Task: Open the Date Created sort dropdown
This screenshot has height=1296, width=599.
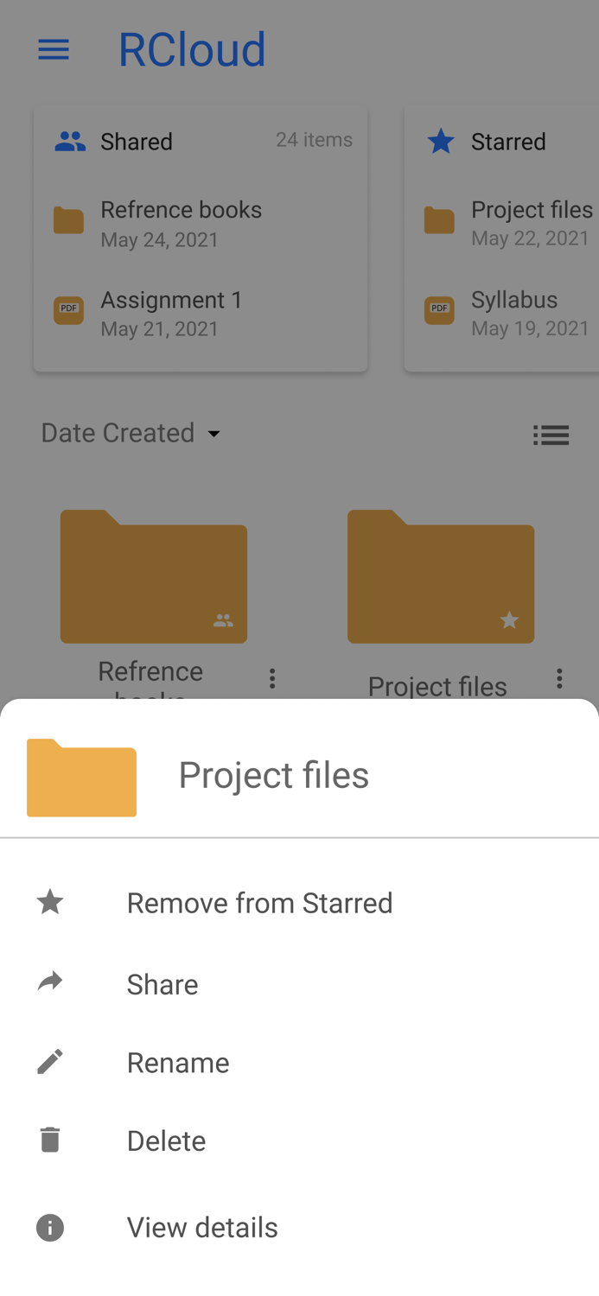Action: 131,432
